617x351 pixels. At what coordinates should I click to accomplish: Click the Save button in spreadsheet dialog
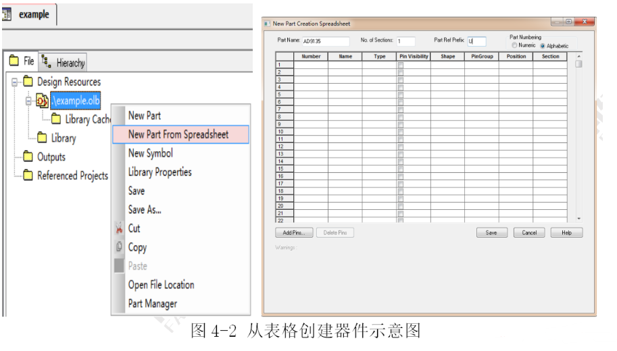(491, 233)
